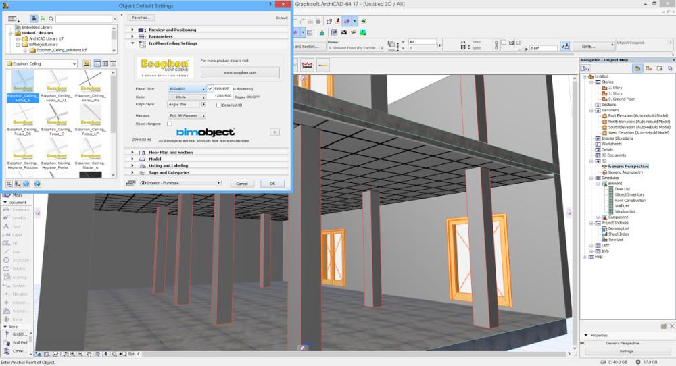Click the red crown toolbar icon

(307, 65)
